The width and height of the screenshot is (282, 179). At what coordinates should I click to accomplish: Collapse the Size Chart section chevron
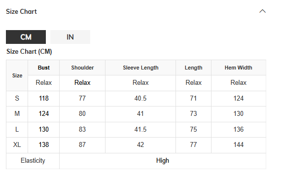262,11
